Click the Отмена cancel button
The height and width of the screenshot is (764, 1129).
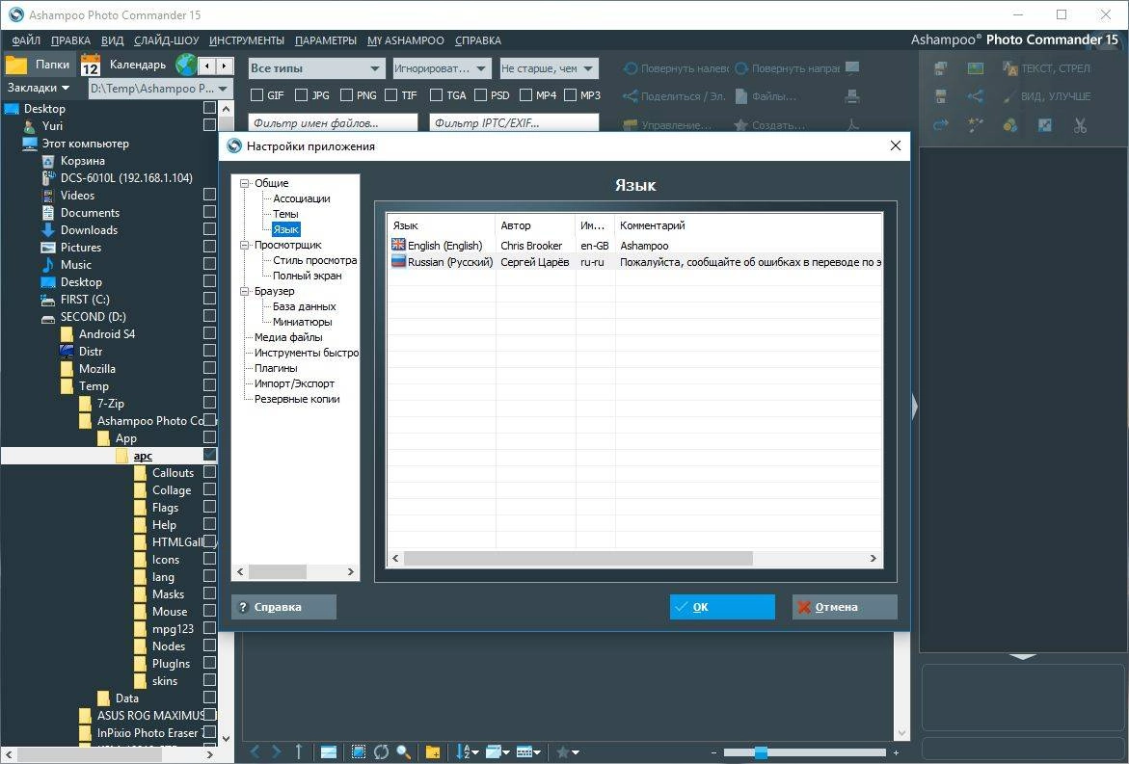click(845, 607)
